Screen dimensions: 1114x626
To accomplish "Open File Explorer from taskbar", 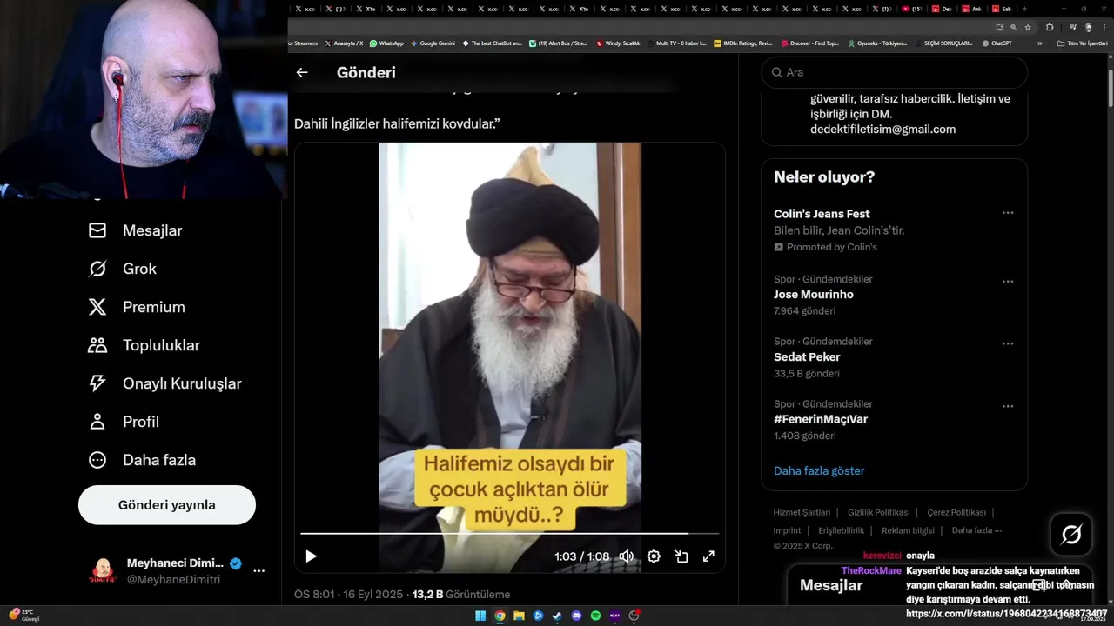I will click(x=519, y=616).
